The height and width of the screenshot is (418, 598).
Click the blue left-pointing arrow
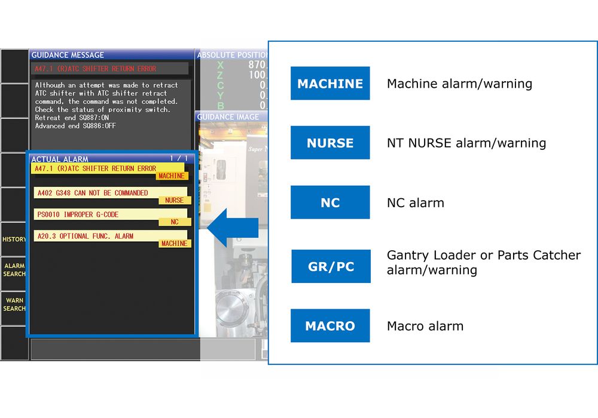pos(236,227)
